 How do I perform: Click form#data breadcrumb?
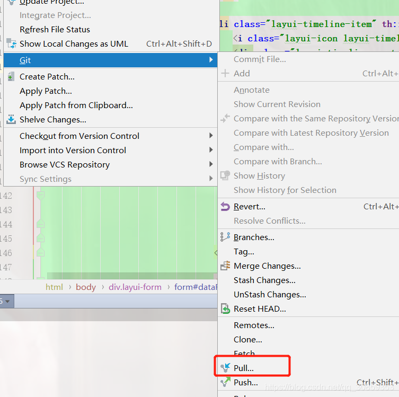coord(196,287)
